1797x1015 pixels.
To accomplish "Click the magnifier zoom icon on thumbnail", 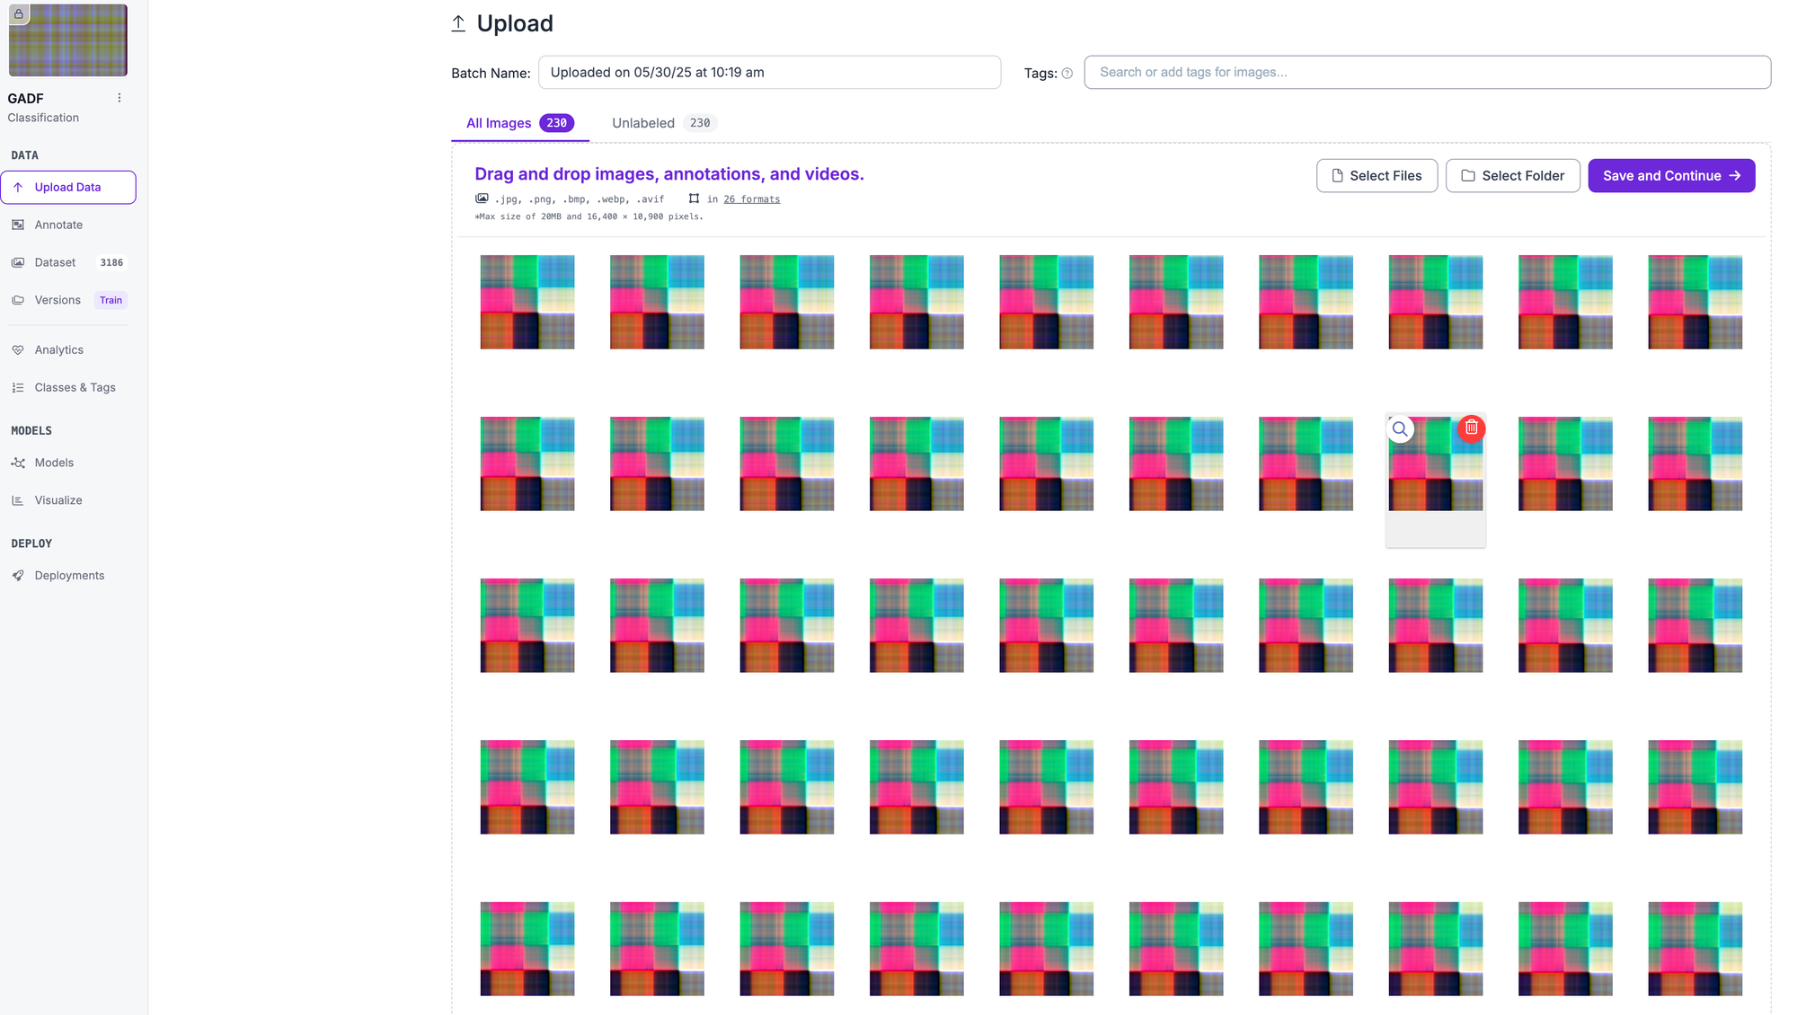I will [1400, 429].
